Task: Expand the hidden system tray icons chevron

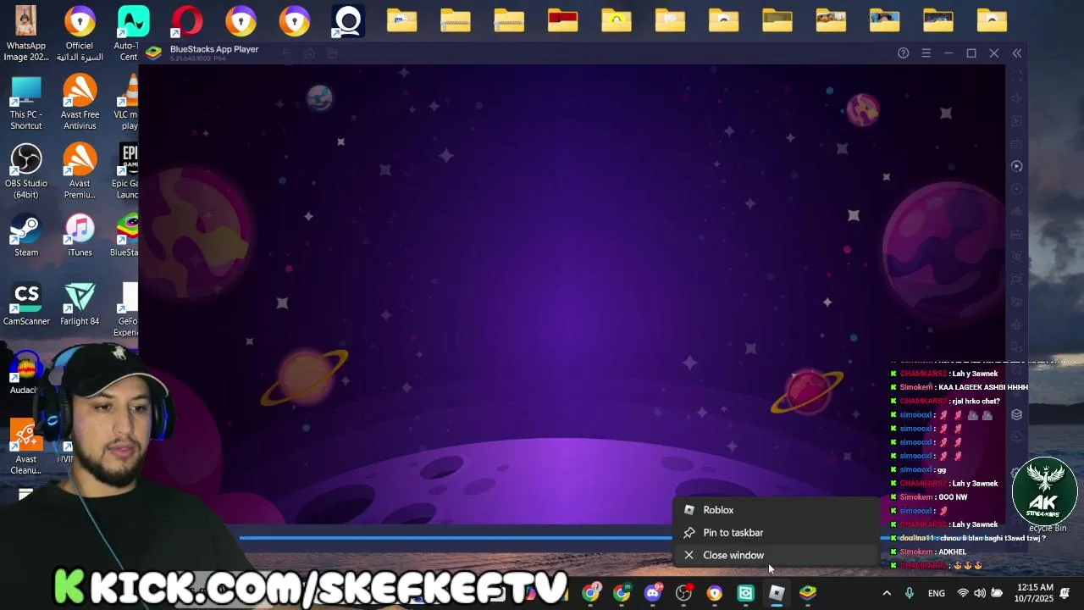Action: [x=887, y=593]
